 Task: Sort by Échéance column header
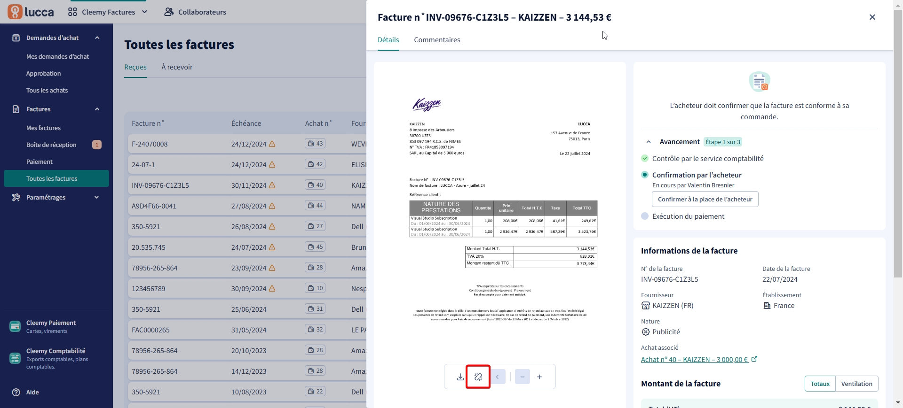point(246,123)
